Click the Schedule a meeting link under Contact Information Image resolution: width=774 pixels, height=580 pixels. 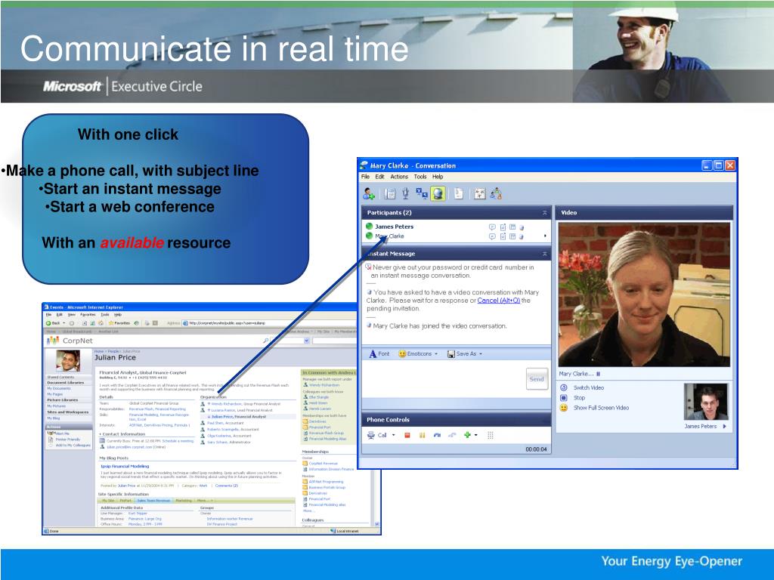click(178, 441)
